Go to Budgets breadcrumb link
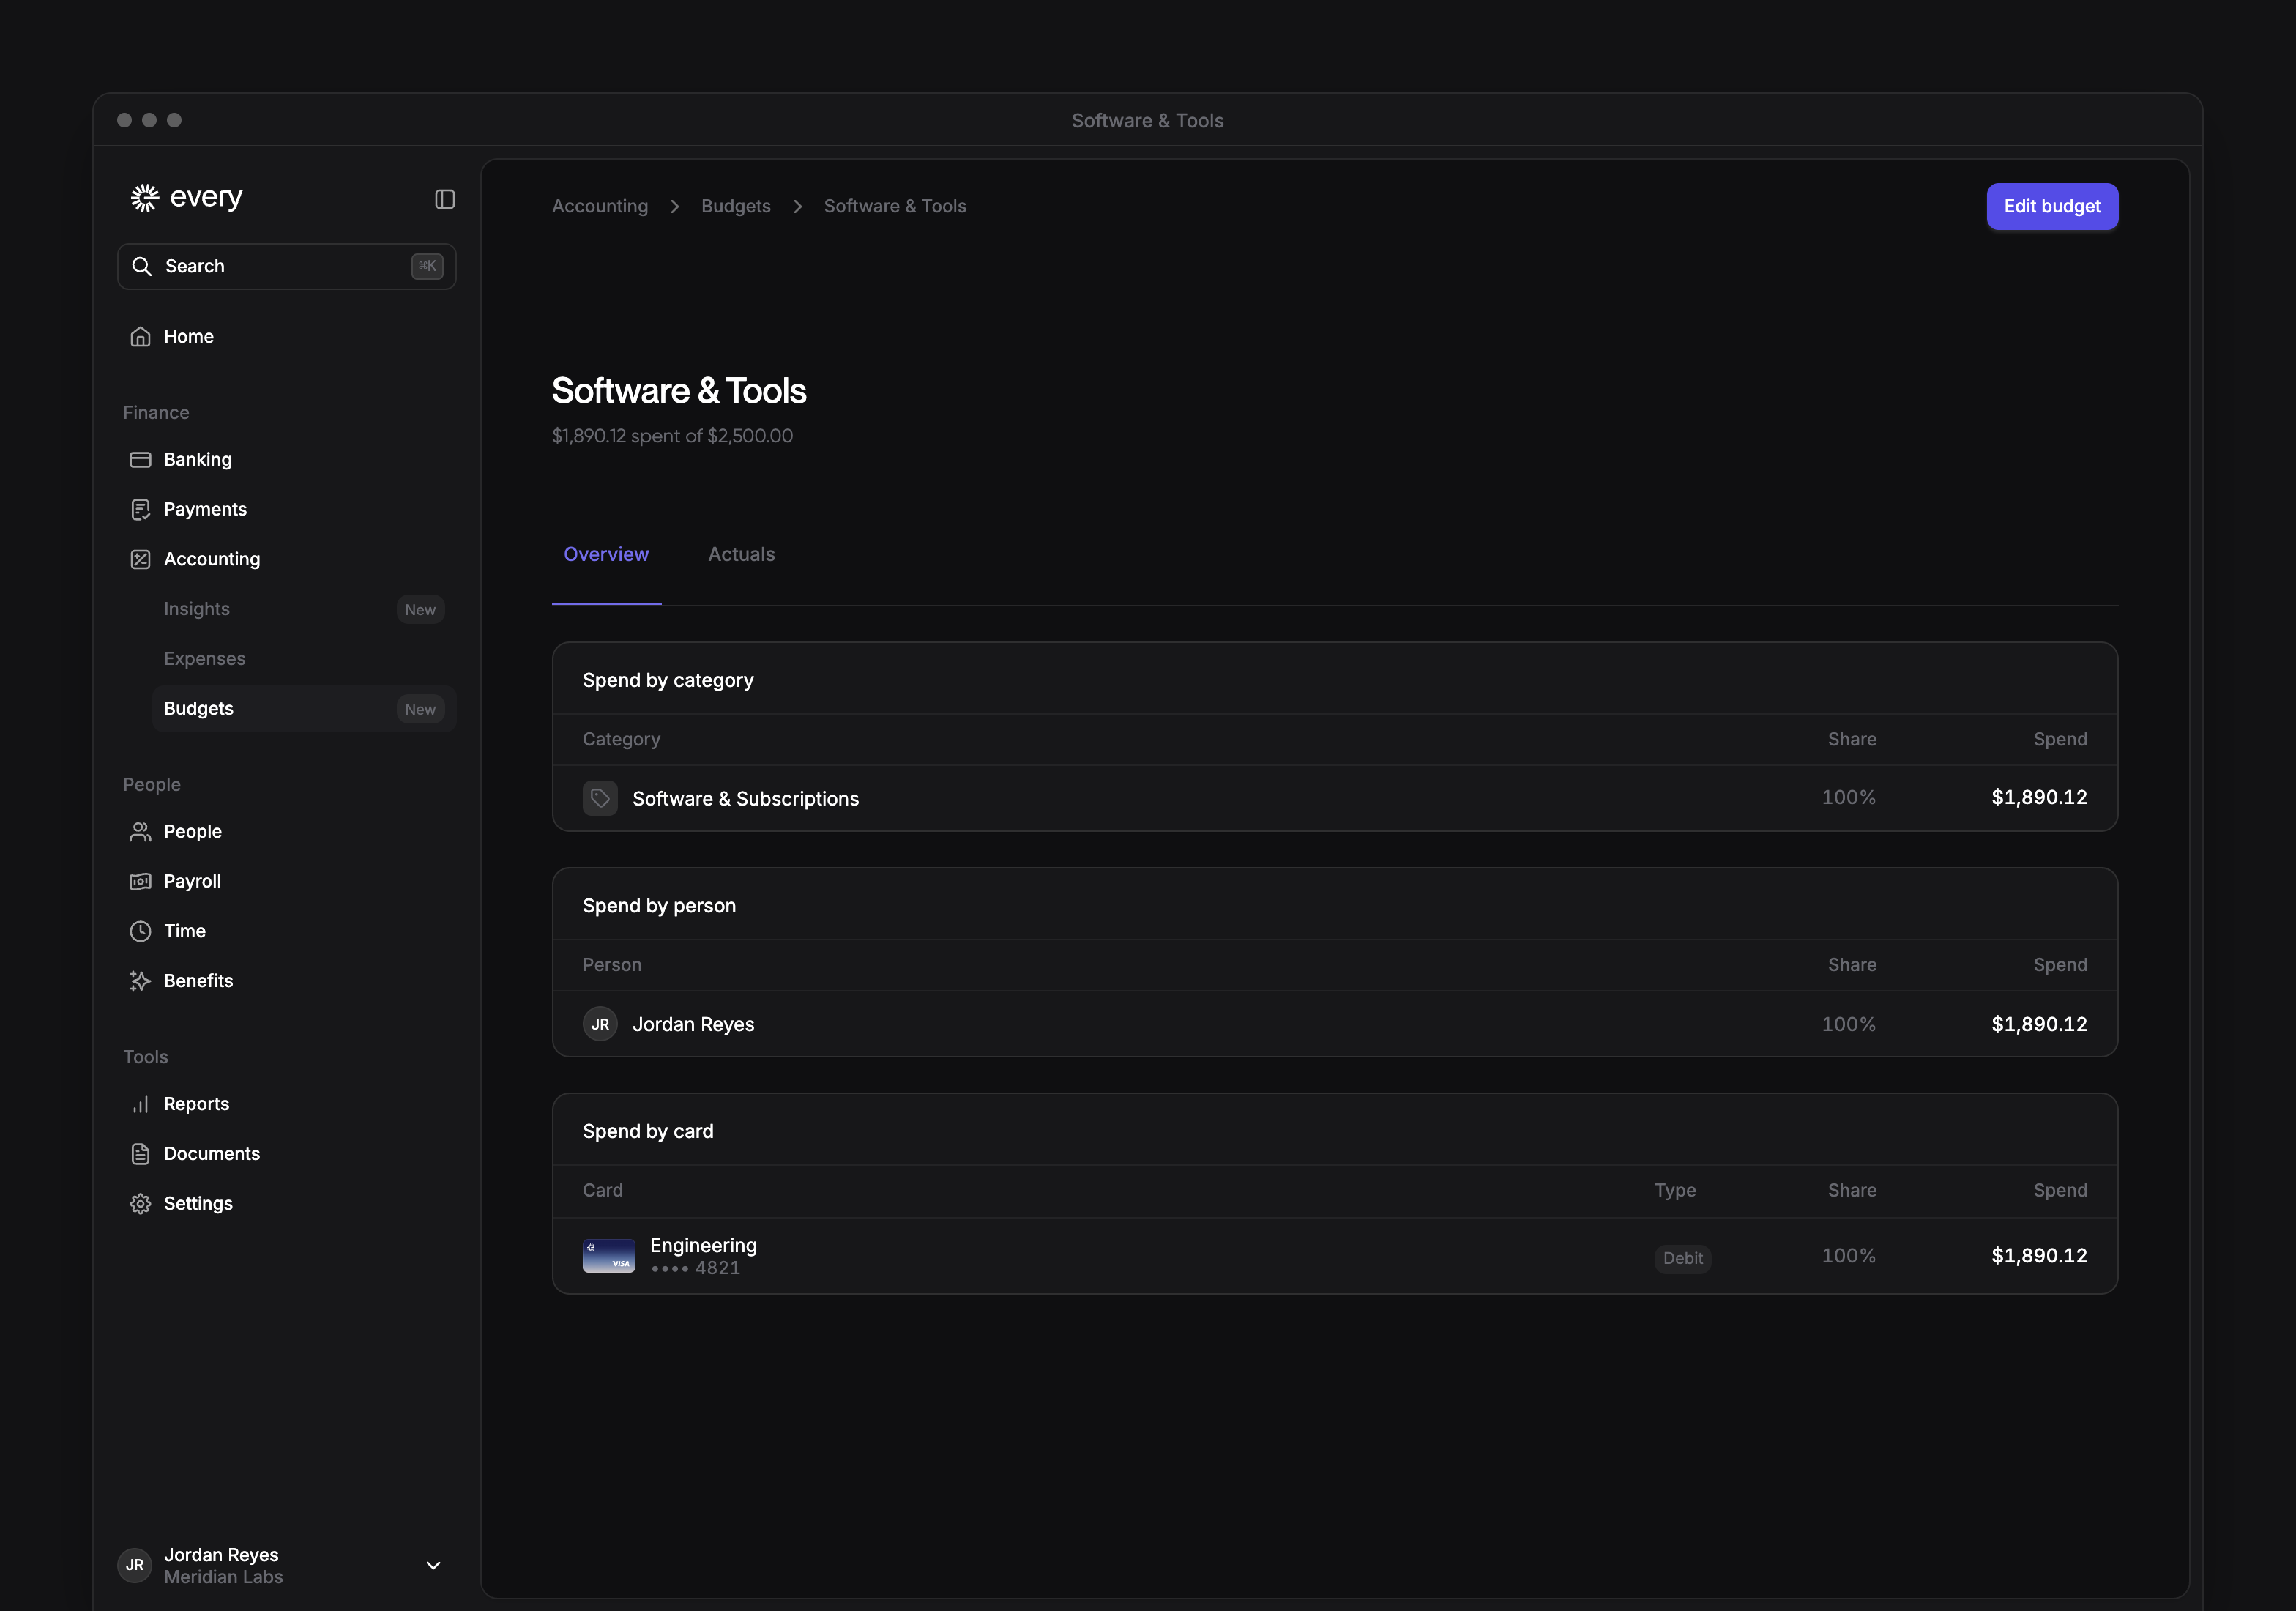 coord(736,206)
